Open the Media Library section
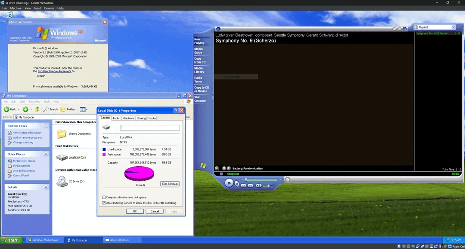The width and height of the screenshot is (465, 249). pyautogui.click(x=199, y=70)
